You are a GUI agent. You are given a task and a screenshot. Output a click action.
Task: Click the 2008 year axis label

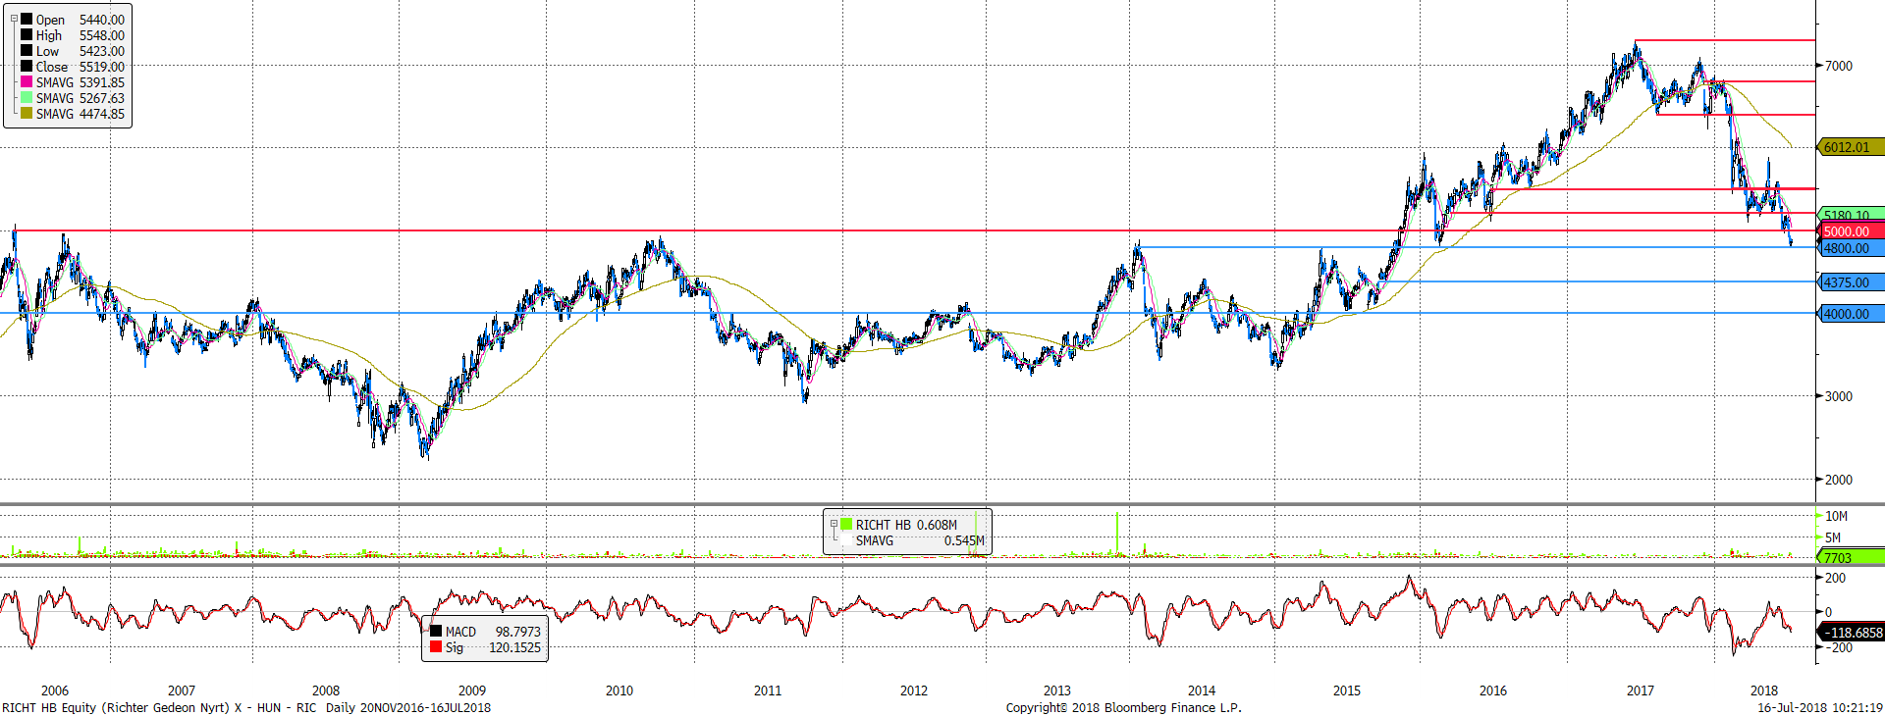tap(326, 690)
